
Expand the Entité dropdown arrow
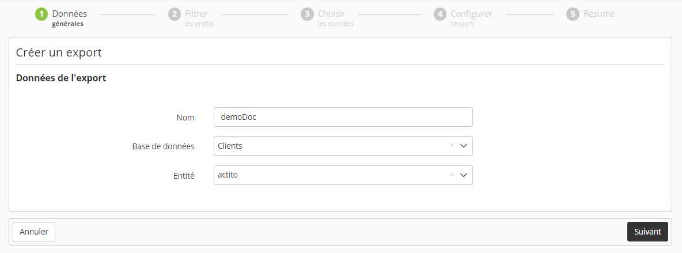coord(464,175)
